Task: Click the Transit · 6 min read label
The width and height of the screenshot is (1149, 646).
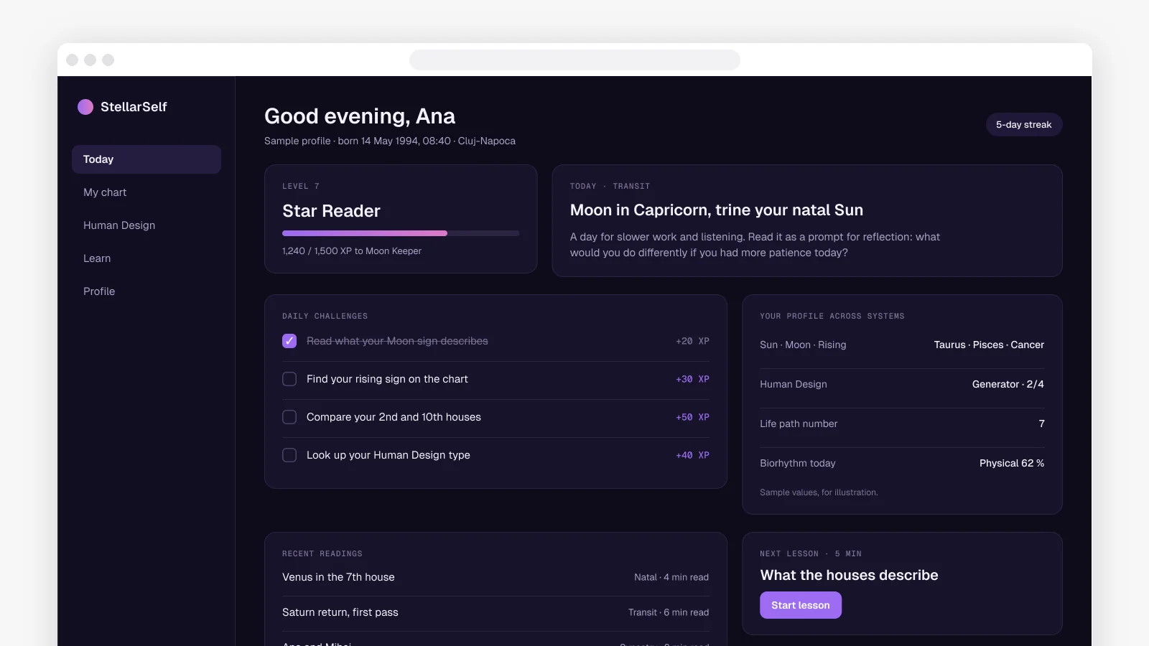Action: (x=669, y=613)
